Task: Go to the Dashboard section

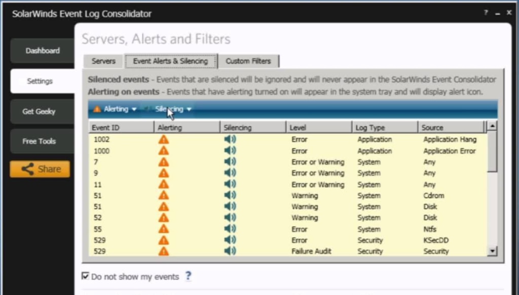Action: (43, 51)
